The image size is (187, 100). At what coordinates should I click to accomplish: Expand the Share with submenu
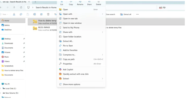point(81,32)
